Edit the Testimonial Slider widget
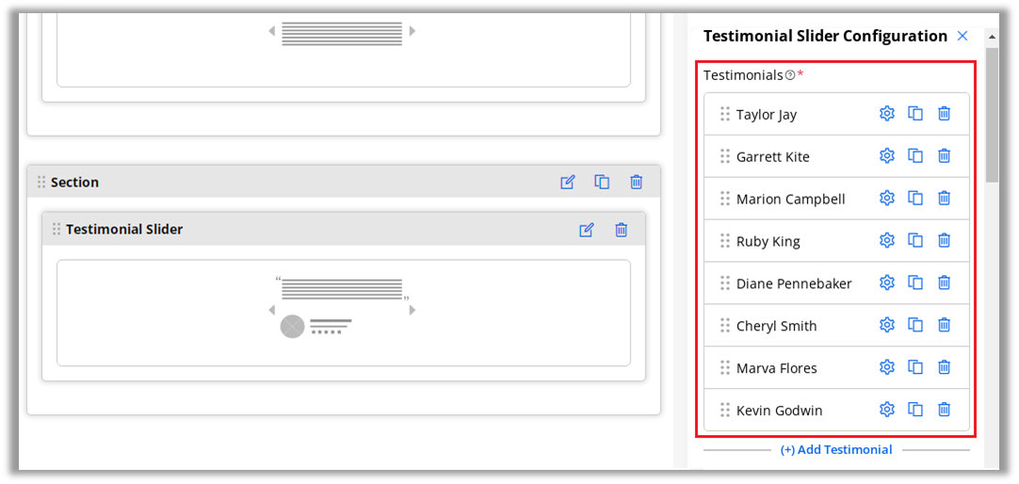The image size is (1019, 484). pos(587,230)
